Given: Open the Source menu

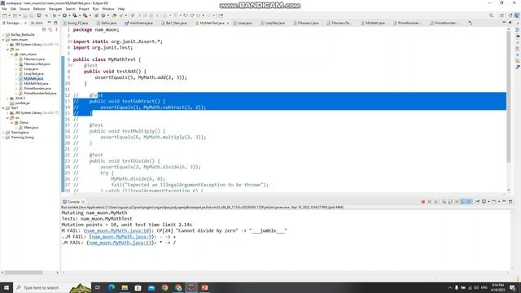Looking at the screenshot, I should [x=24, y=9].
